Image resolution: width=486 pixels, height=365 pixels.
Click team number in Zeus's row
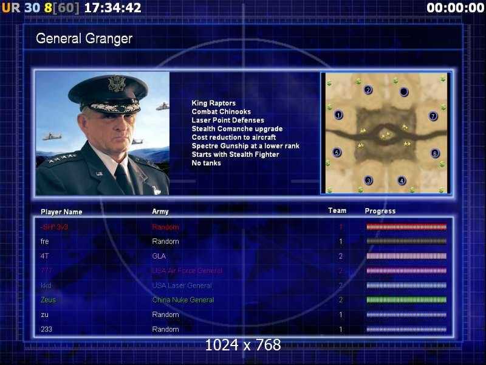tap(341, 300)
